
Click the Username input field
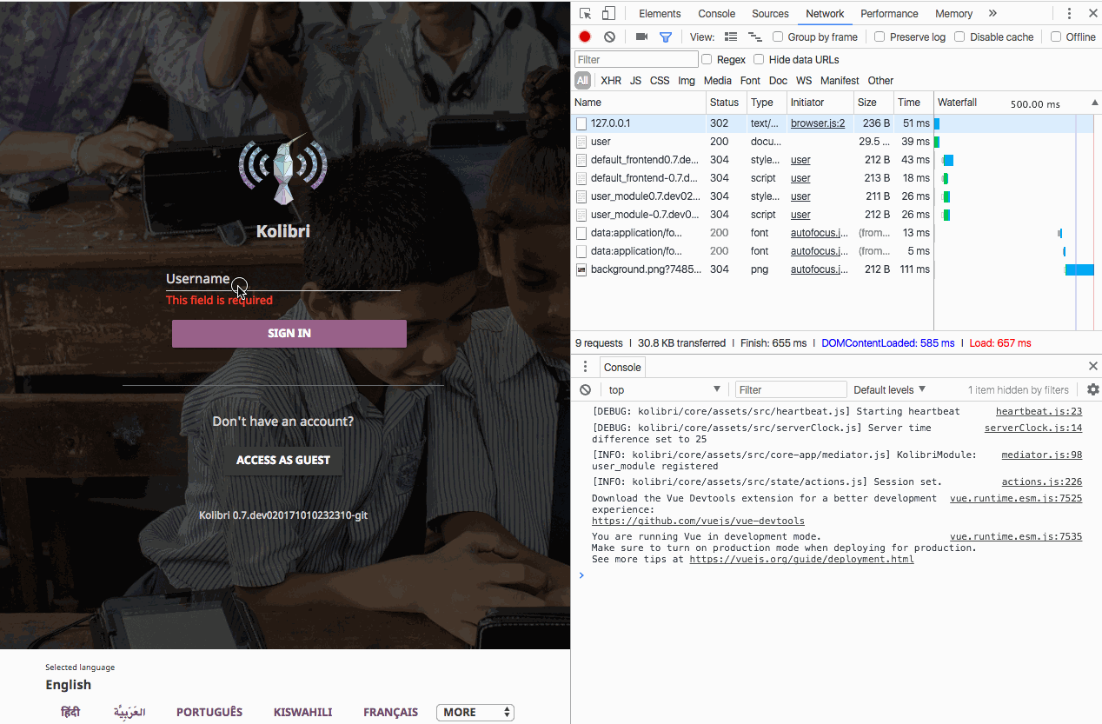click(x=283, y=279)
